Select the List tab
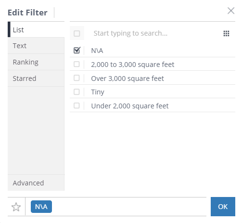 (36, 29)
